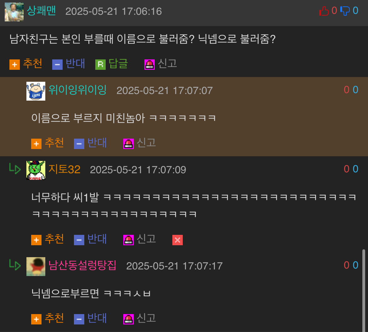Click the siren report icon under 지토32's reply
Viewport: 368px width, 332px height.
128,240
